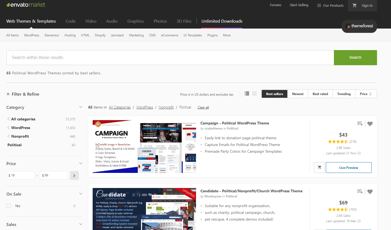The image size is (391, 230).
Task: Open Nonprofit breadcrumb link
Action: (x=166, y=107)
